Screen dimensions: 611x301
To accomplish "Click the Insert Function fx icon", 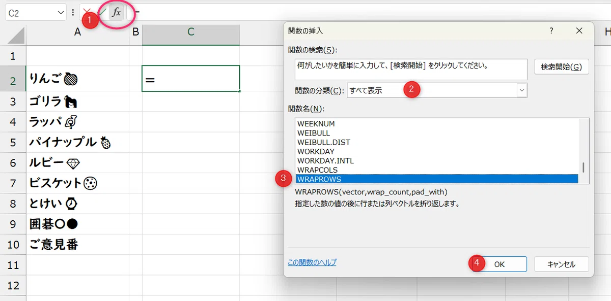I will 117,13.
